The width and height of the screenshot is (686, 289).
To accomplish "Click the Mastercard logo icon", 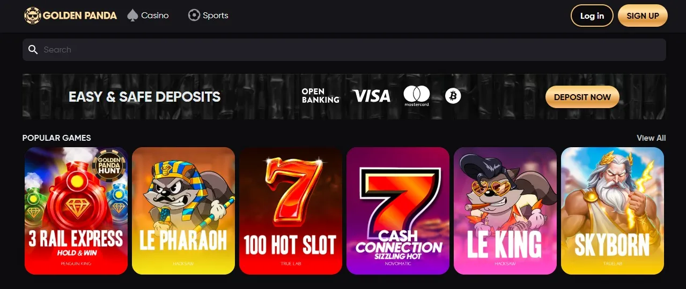I will 417,96.
